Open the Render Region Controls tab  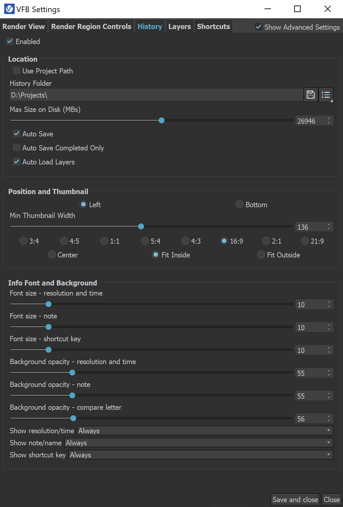(91, 26)
